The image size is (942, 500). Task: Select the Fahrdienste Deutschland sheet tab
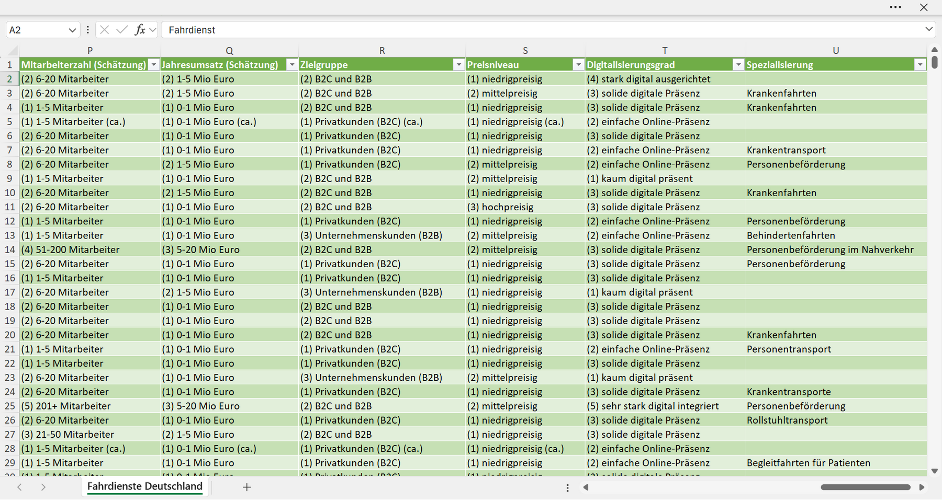tap(145, 486)
